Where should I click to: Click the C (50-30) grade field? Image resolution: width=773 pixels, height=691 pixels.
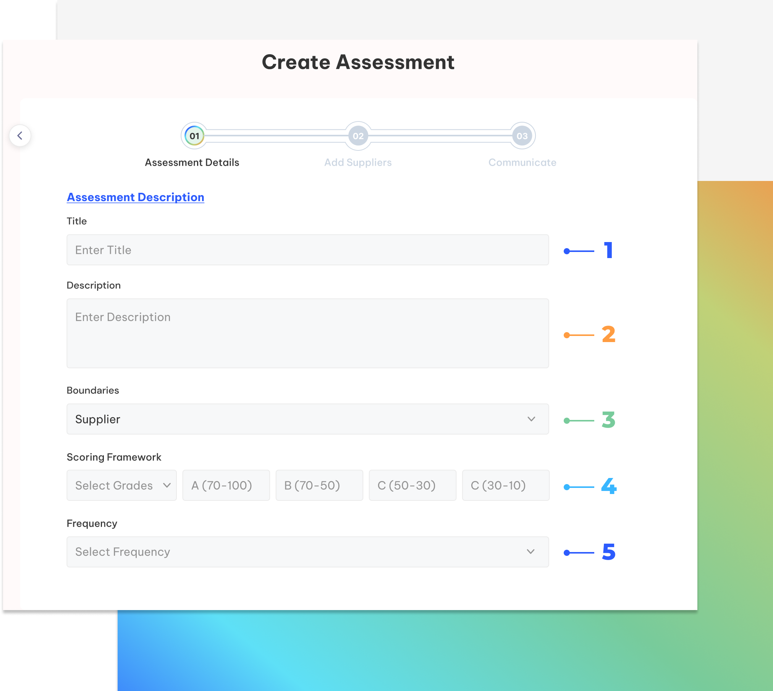pos(412,485)
